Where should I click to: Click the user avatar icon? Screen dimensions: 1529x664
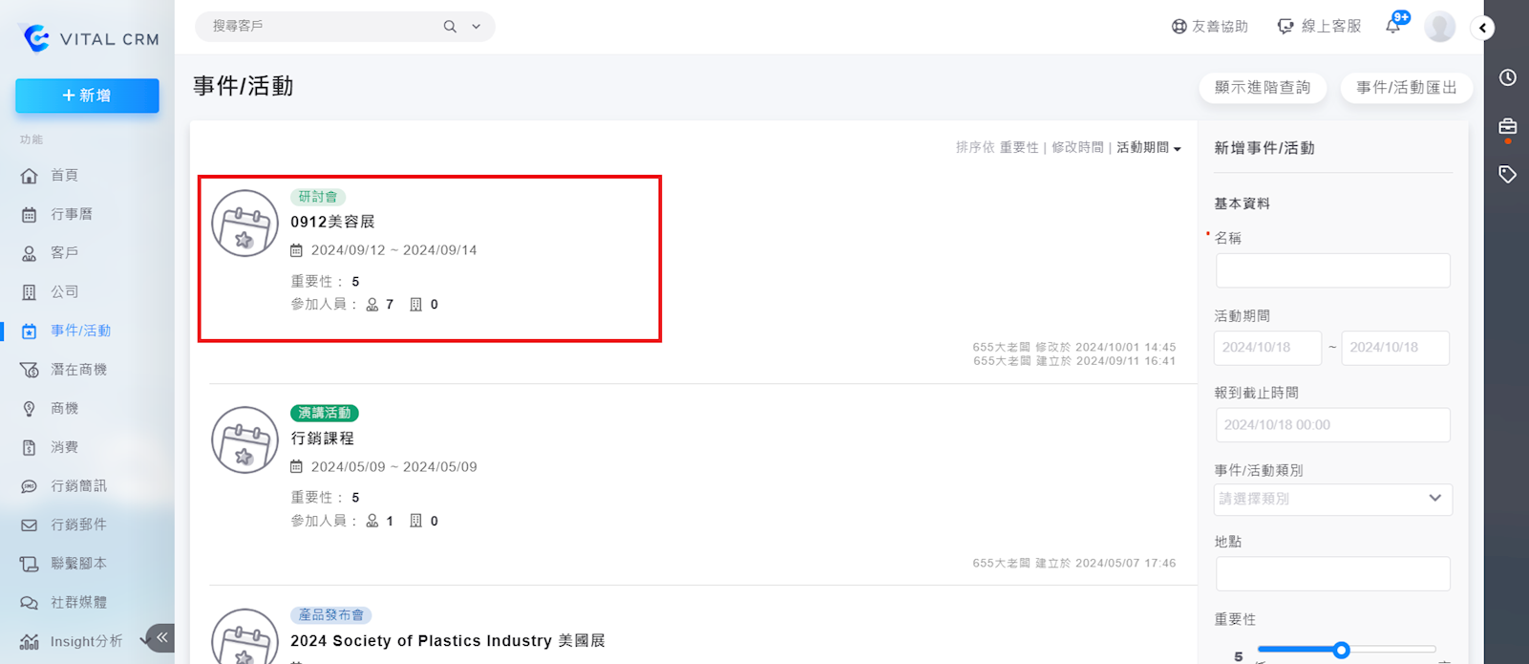[x=1439, y=27]
